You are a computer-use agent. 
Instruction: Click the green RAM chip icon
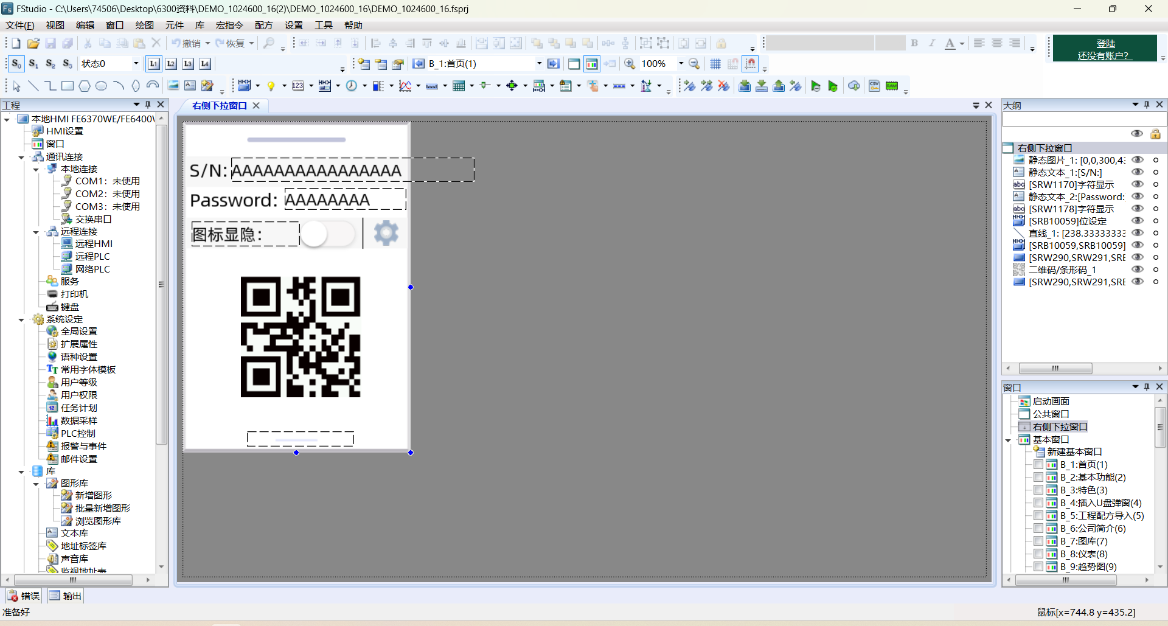click(892, 86)
